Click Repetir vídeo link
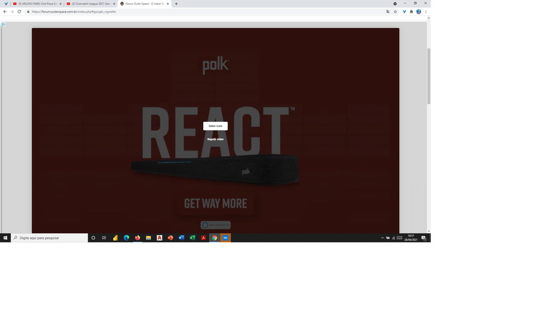 pos(215,139)
